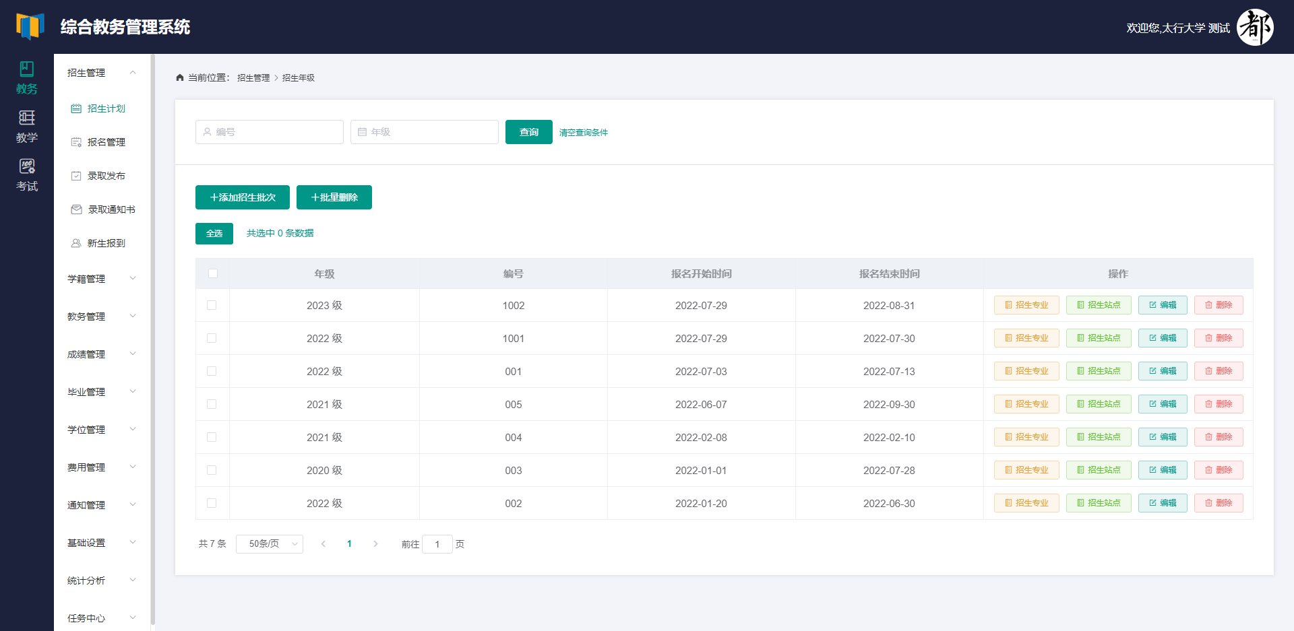Select page 1 in pagination
This screenshot has width=1294, height=631.
coord(349,544)
